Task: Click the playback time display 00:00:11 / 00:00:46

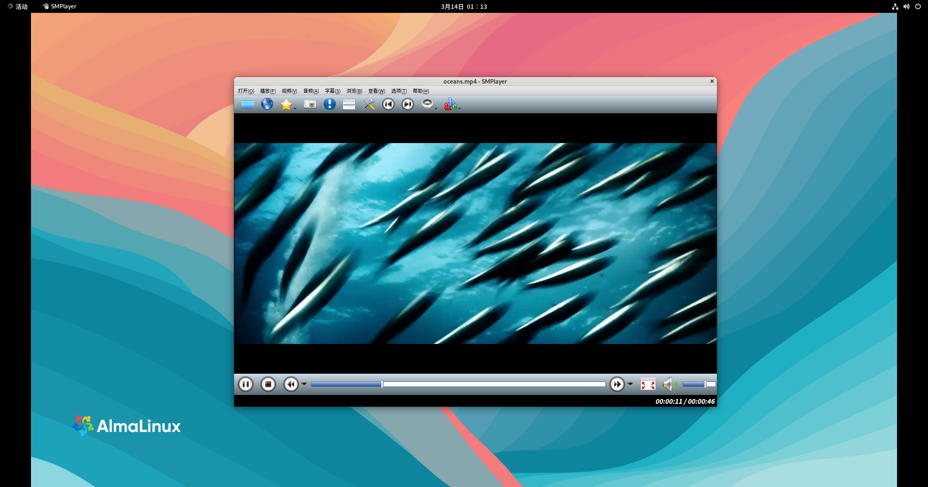Action: click(685, 401)
